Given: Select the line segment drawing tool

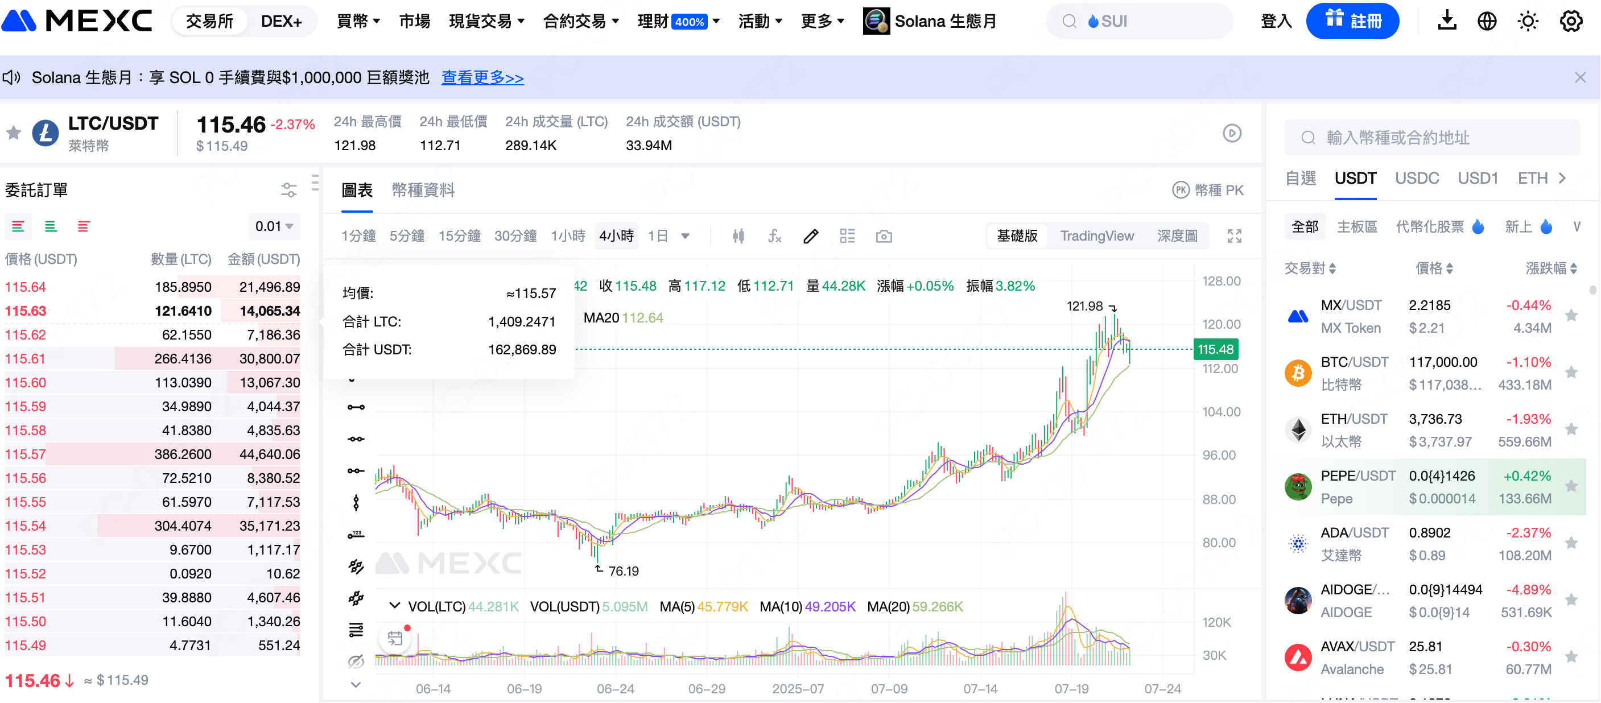Looking at the screenshot, I should [x=356, y=407].
